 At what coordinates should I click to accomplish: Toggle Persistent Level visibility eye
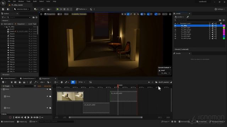click(x=175, y=24)
